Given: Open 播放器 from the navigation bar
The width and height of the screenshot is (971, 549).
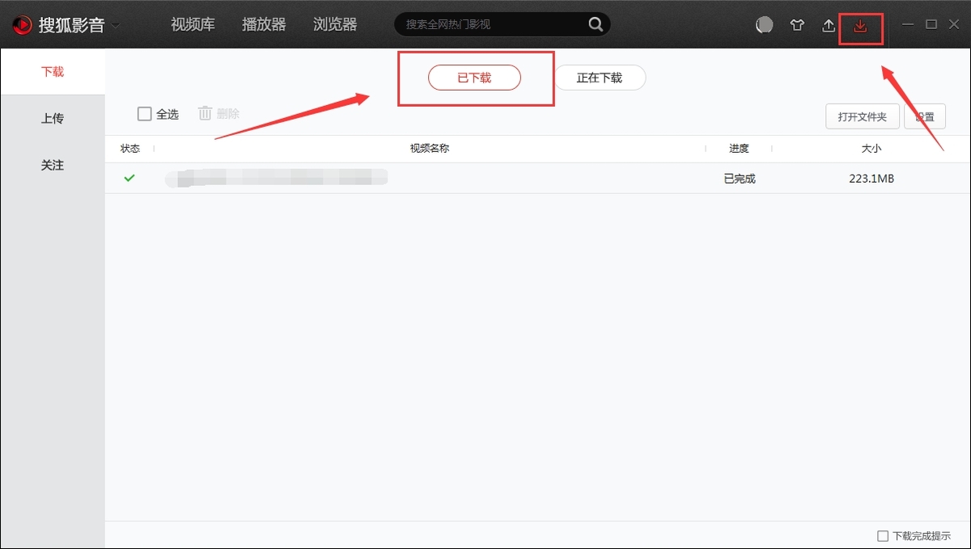Looking at the screenshot, I should (x=265, y=24).
